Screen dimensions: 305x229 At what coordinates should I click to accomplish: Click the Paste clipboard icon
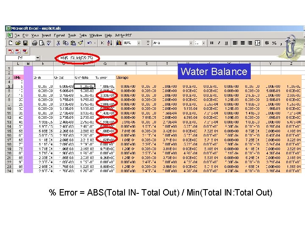(x=73, y=43)
